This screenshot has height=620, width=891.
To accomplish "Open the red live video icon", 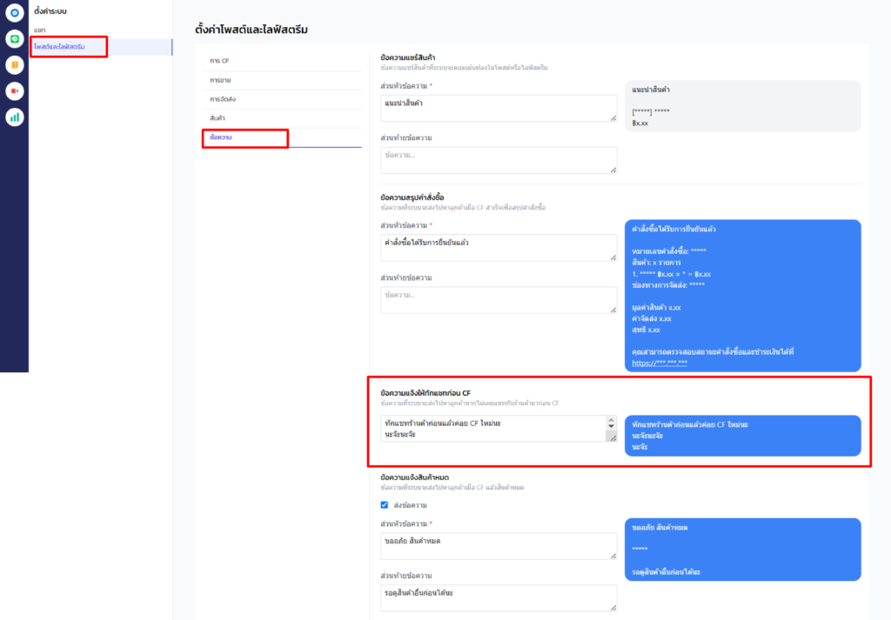I will (x=14, y=91).
